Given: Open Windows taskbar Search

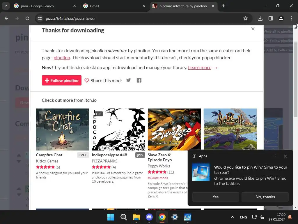Looking at the screenshot, I should click(x=123, y=217).
